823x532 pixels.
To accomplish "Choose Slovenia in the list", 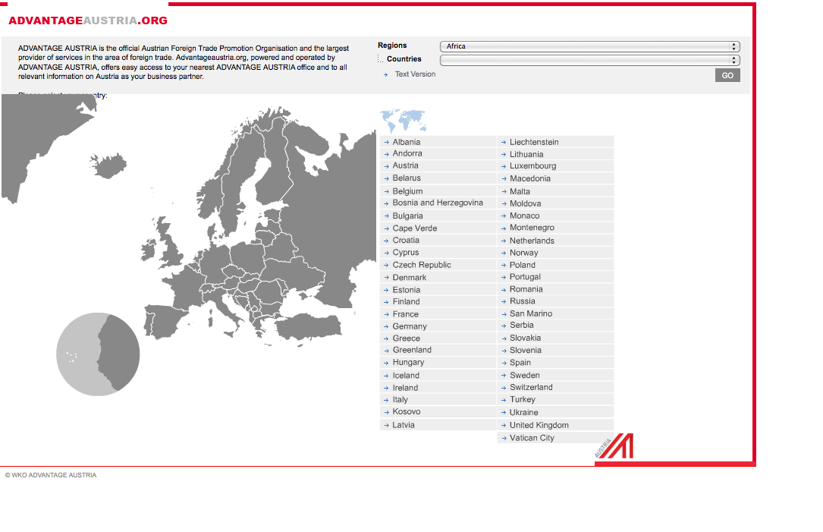I will point(526,351).
